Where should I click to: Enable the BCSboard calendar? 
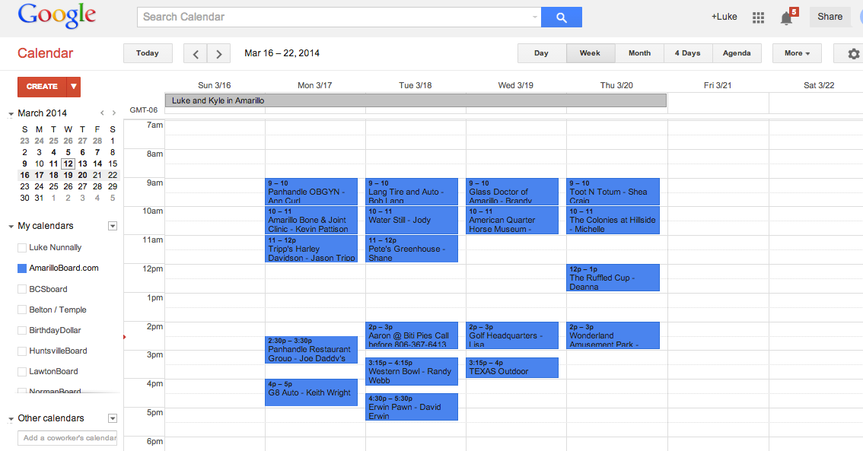[22, 289]
